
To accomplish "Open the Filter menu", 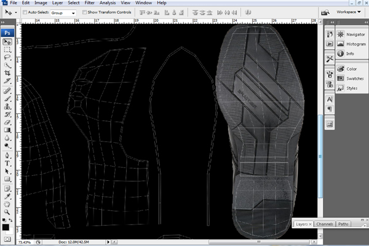I will pyautogui.click(x=89, y=3).
